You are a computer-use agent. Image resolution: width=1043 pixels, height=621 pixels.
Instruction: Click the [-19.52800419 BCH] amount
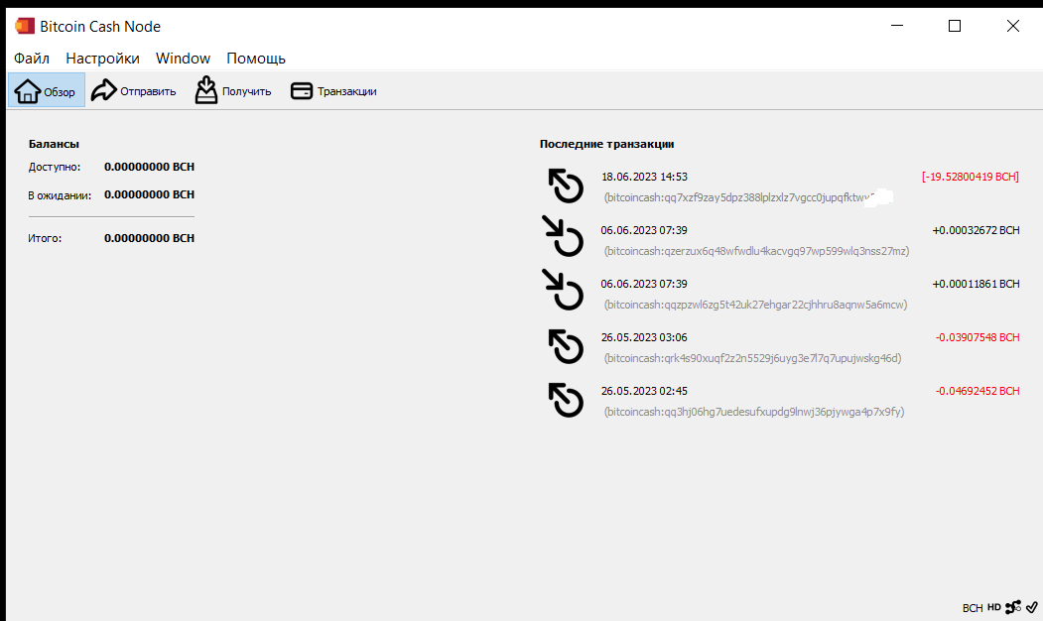tap(970, 177)
